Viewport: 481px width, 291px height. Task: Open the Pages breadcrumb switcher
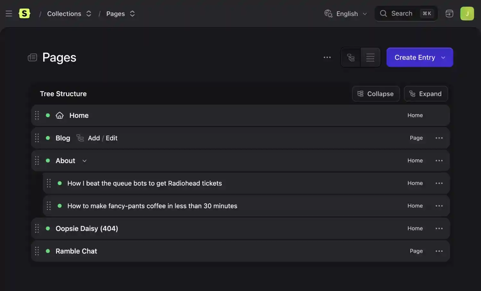coord(132,14)
